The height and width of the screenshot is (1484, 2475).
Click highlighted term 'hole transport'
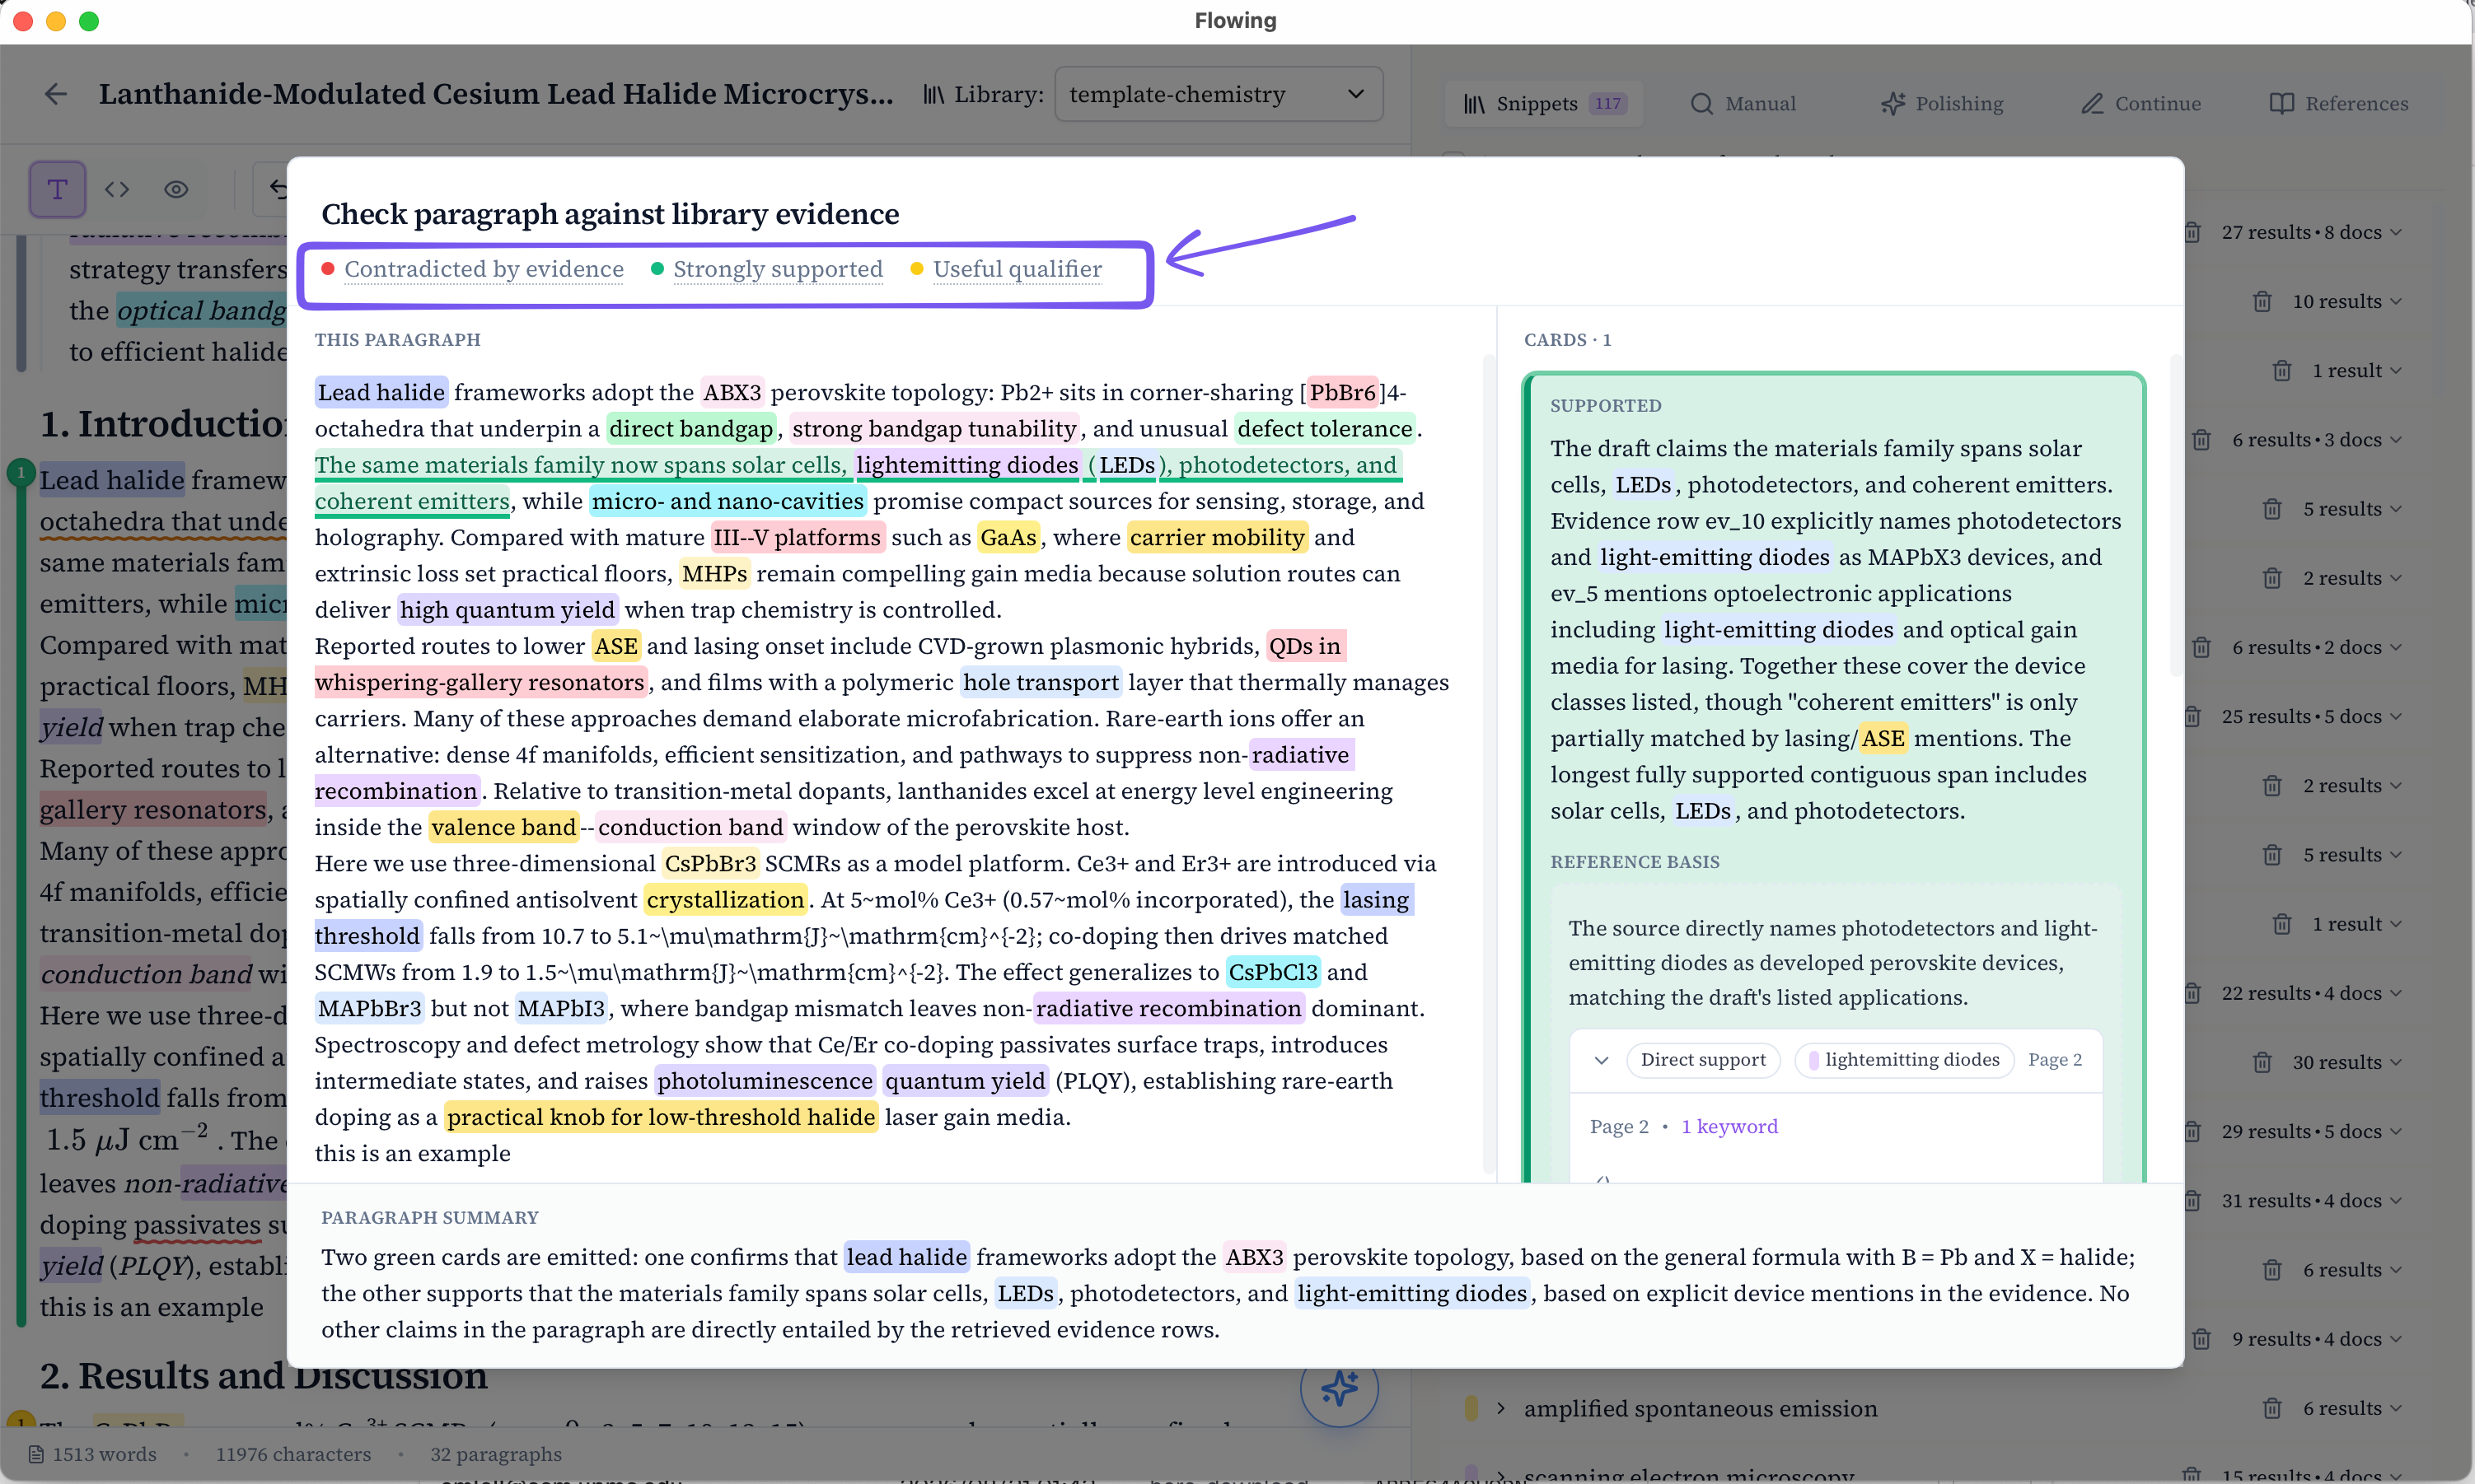pyautogui.click(x=1041, y=682)
